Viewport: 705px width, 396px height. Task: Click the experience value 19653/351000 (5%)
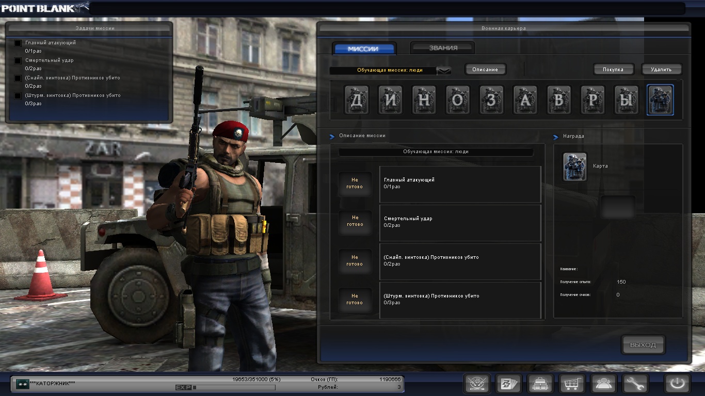coord(257,379)
